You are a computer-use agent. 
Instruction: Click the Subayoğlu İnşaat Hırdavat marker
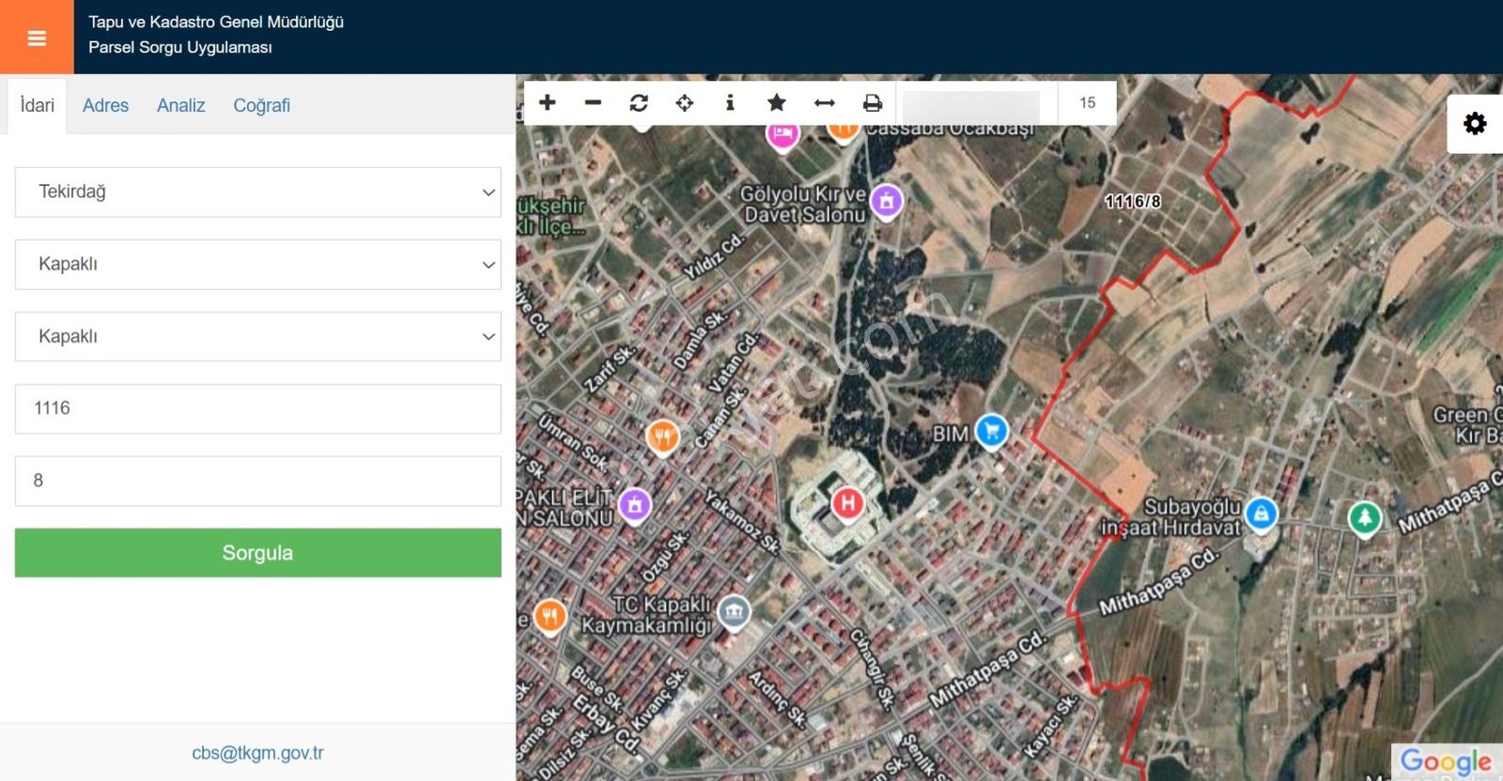(x=1261, y=515)
